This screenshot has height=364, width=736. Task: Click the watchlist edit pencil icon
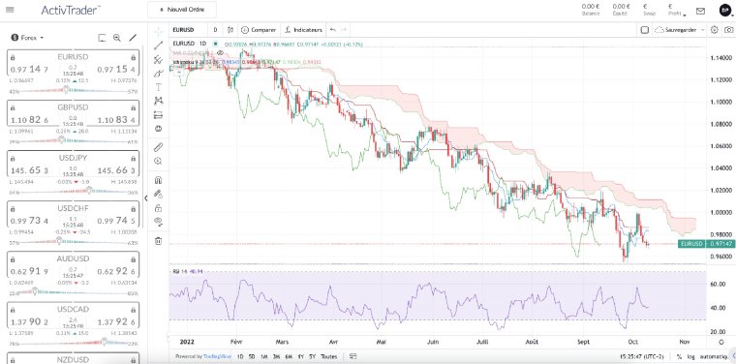[133, 38]
